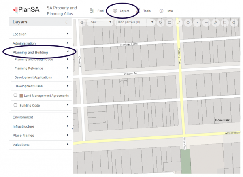The width and height of the screenshot is (243, 177).
Task: Collapse the Layers panel with chevron
Action: [x=66, y=23]
